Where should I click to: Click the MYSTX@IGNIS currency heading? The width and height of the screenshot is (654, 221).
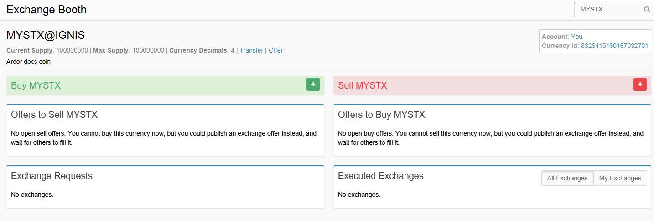[x=46, y=35]
